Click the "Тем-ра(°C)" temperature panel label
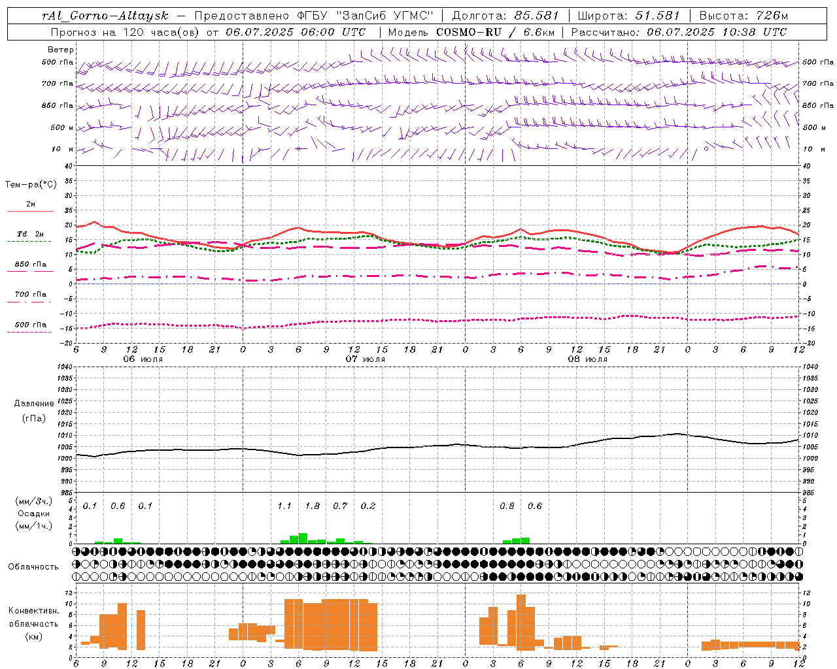 (x=31, y=185)
